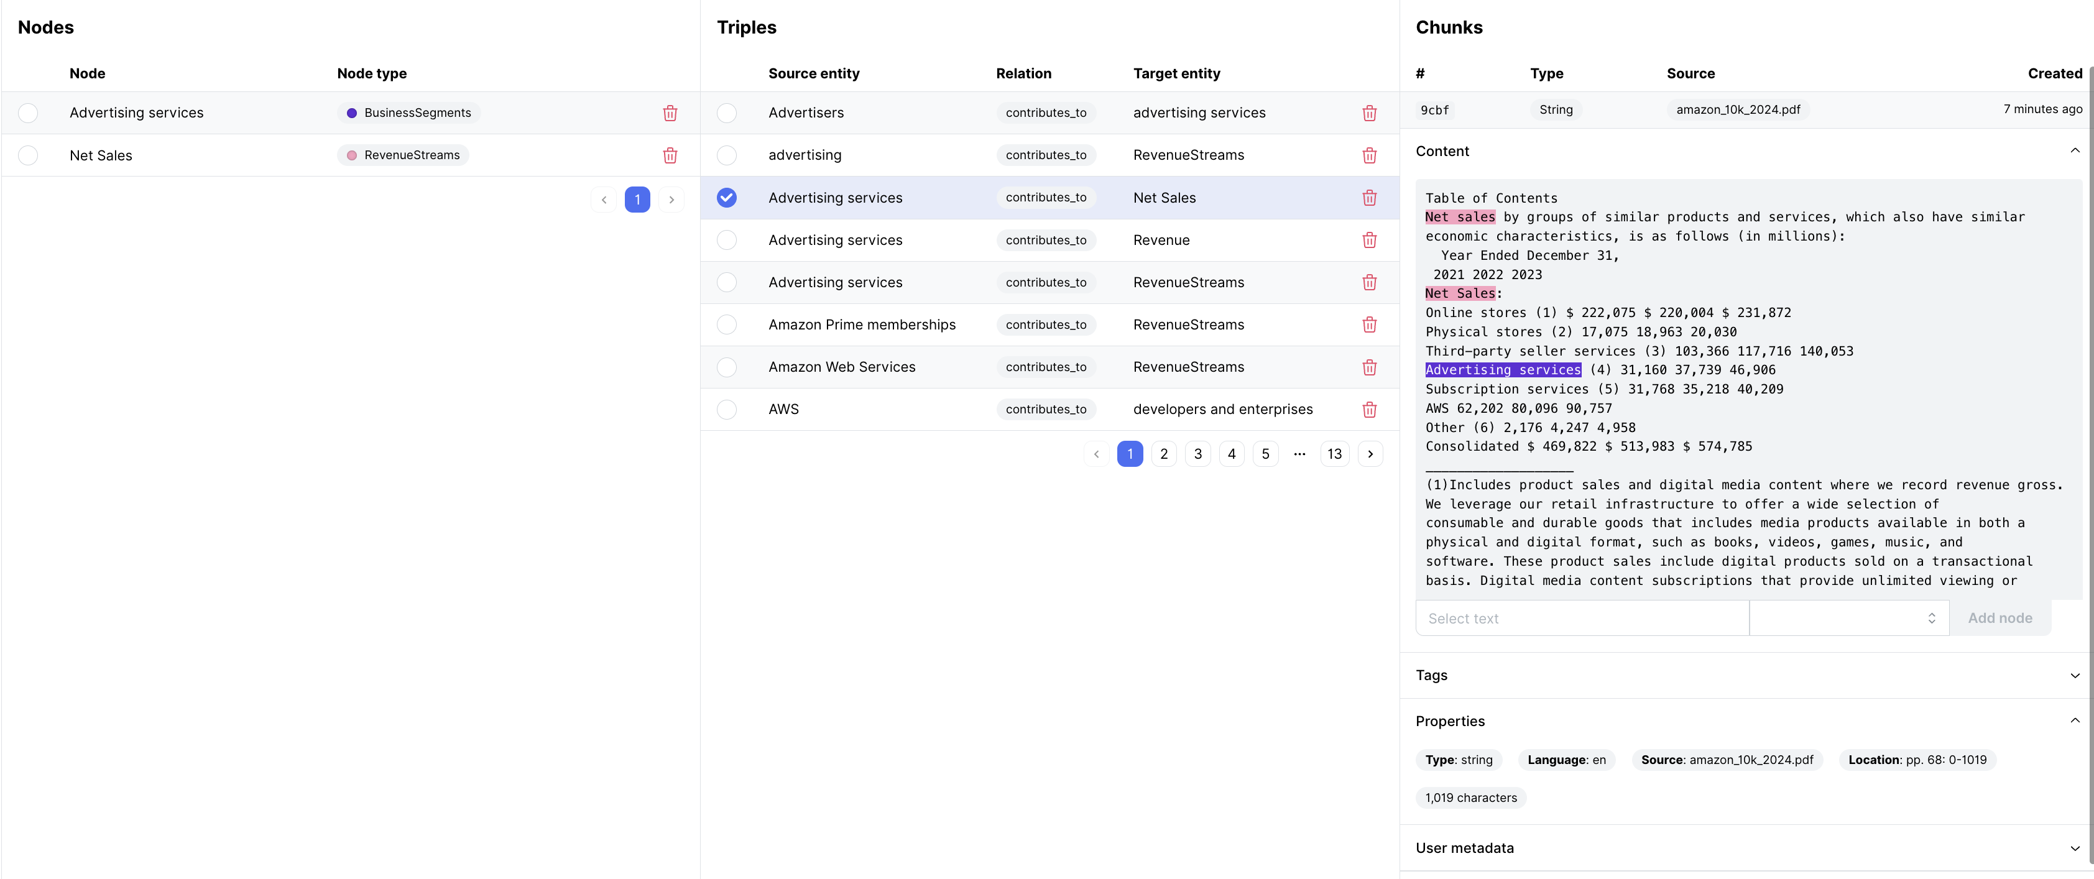
Task: Click the Created column header in Chunks
Action: coord(2054,73)
